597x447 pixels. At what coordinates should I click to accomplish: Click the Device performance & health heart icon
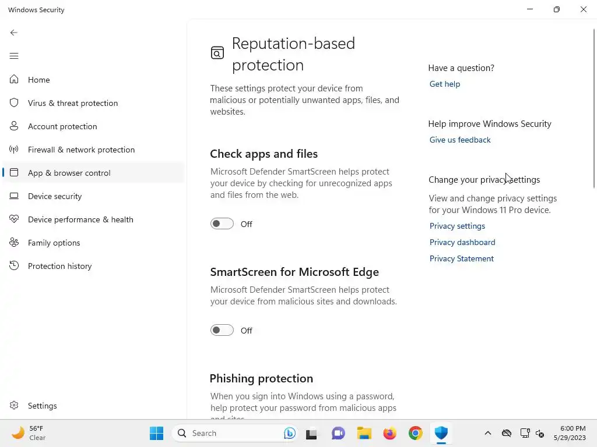click(x=15, y=219)
